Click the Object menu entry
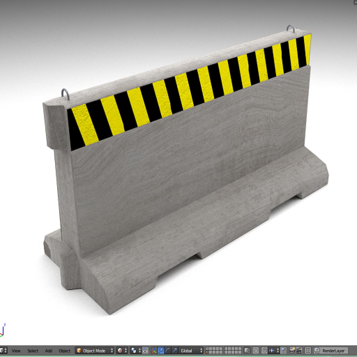This screenshot has width=357, height=357. pyautogui.click(x=64, y=351)
